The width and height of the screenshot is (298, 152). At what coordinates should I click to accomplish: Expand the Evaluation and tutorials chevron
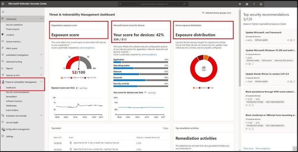(x=41, y=115)
